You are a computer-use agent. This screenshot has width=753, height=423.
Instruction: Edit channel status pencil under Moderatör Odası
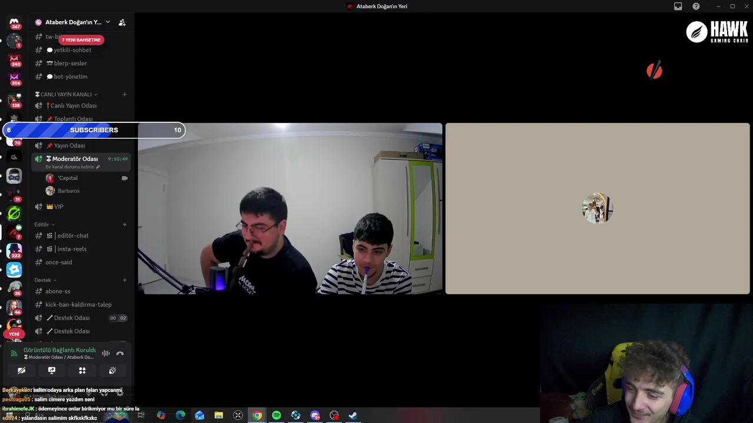[x=98, y=167]
